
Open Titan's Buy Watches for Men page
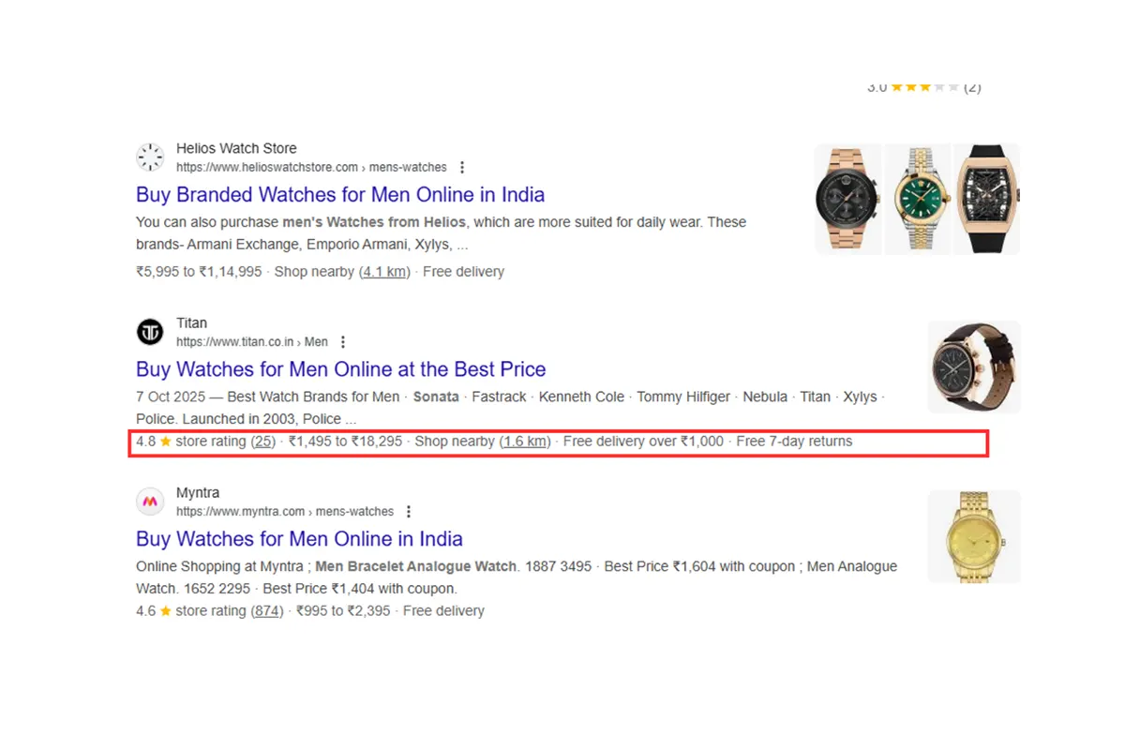tap(341, 369)
